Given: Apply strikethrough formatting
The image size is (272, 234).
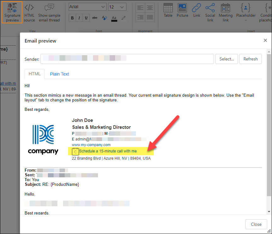Looking at the screenshot, I should pos(95,18).
